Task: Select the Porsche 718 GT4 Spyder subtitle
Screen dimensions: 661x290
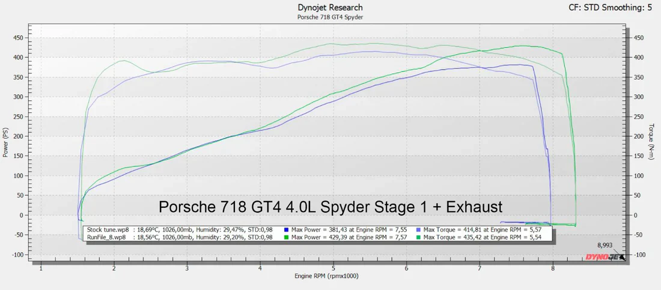Action: [x=330, y=17]
